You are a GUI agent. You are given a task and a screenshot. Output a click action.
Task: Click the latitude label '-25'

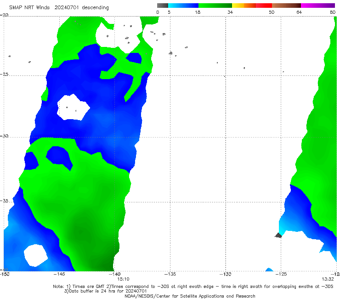point(4,74)
